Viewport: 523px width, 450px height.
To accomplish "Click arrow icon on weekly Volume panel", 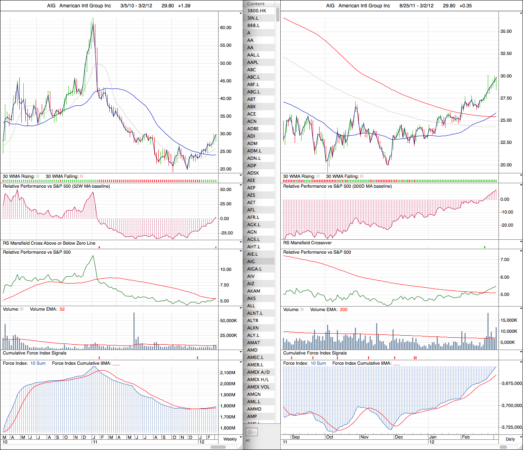I will pos(241,308).
